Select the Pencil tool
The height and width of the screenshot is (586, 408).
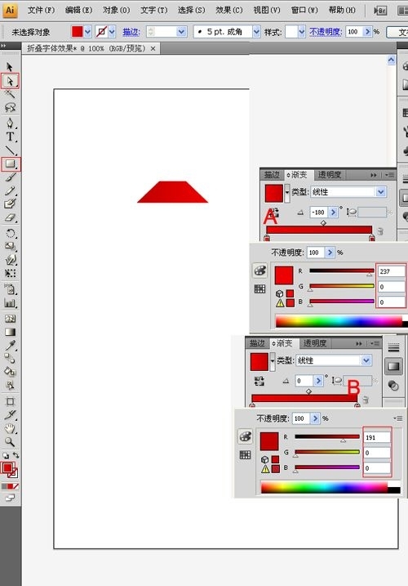pyautogui.click(x=10, y=190)
